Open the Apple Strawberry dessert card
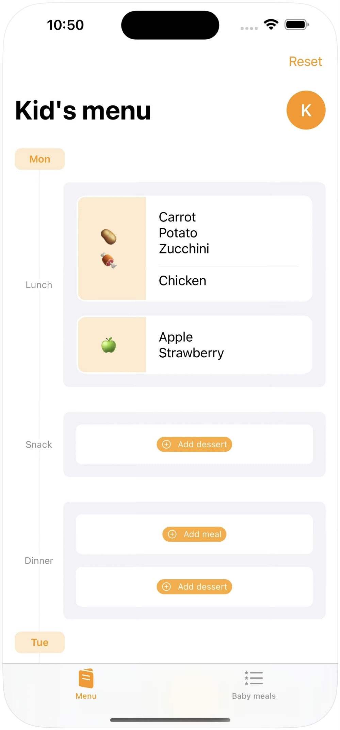 coord(194,345)
